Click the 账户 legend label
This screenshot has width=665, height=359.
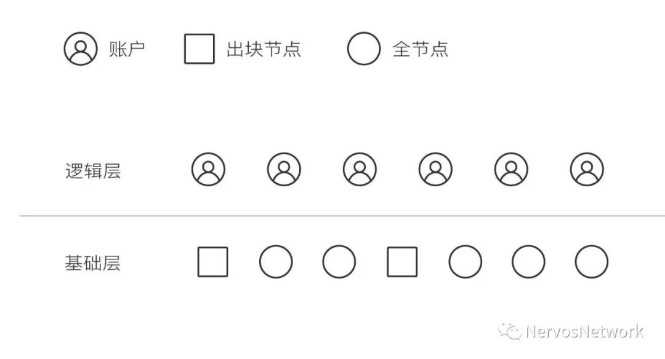tap(127, 49)
